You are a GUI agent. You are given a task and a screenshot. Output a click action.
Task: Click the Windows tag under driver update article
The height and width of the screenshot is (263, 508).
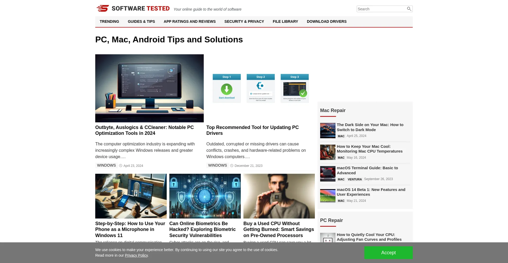coord(217,165)
